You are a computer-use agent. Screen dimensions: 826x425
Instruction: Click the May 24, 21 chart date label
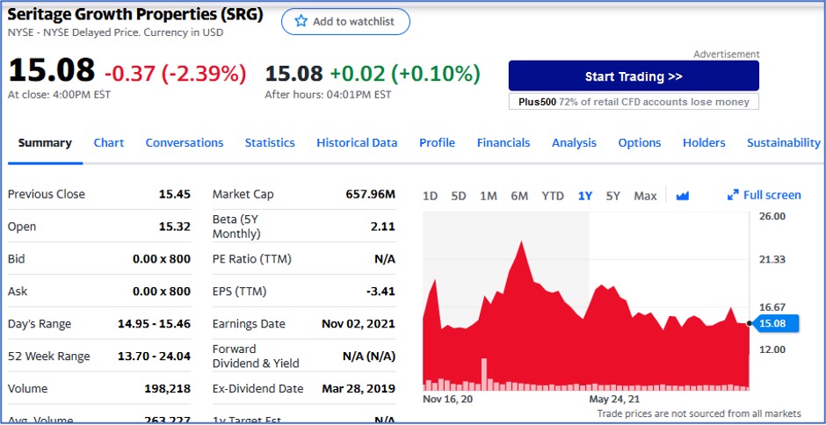click(x=614, y=399)
